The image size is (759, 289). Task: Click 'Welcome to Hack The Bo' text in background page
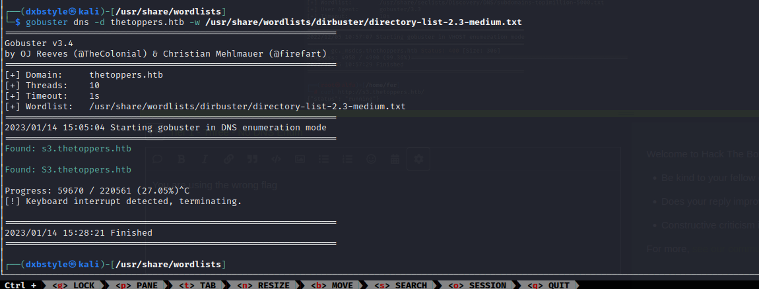click(x=702, y=155)
